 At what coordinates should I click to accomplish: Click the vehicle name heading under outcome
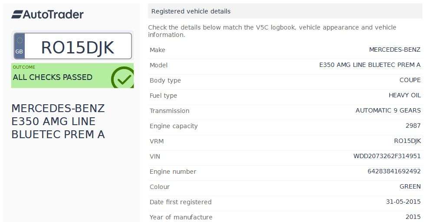pyautogui.click(x=58, y=121)
